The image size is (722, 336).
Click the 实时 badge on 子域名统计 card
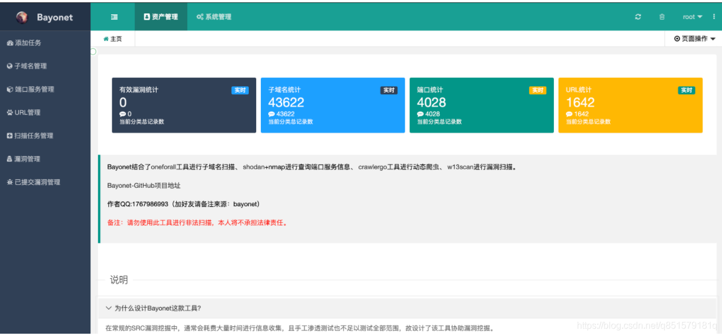[x=389, y=90]
